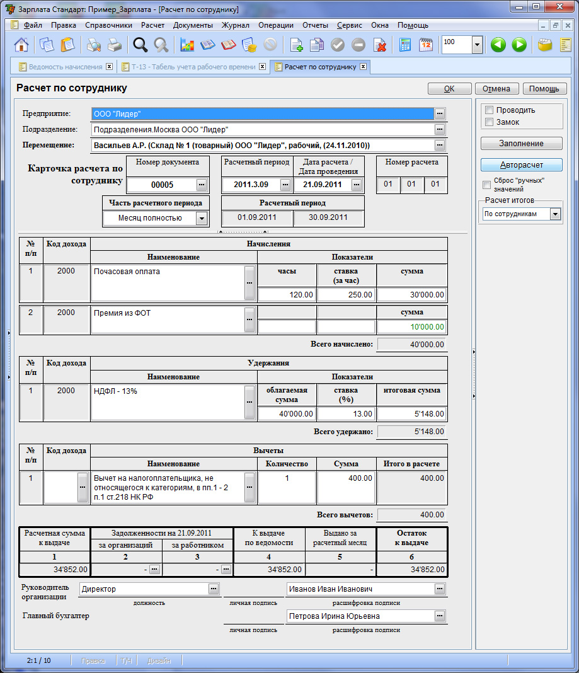Click the Премия сумма field 10'000.00

pyautogui.click(x=411, y=327)
